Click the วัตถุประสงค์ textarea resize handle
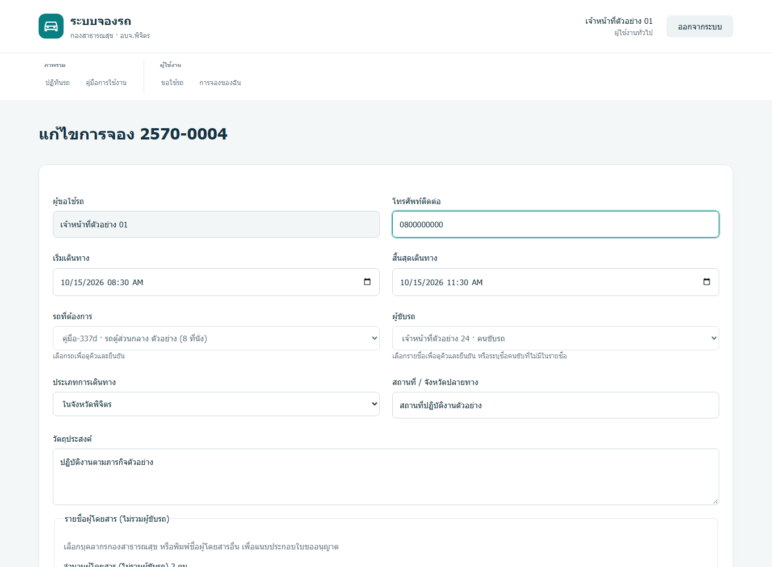This screenshot has height=567, width=772. [x=715, y=501]
